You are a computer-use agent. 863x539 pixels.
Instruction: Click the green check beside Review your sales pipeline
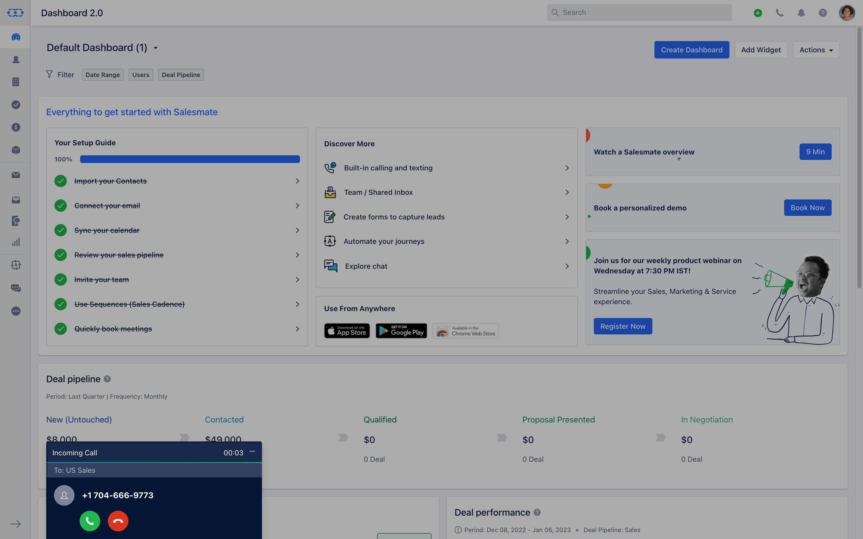tap(61, 255)
